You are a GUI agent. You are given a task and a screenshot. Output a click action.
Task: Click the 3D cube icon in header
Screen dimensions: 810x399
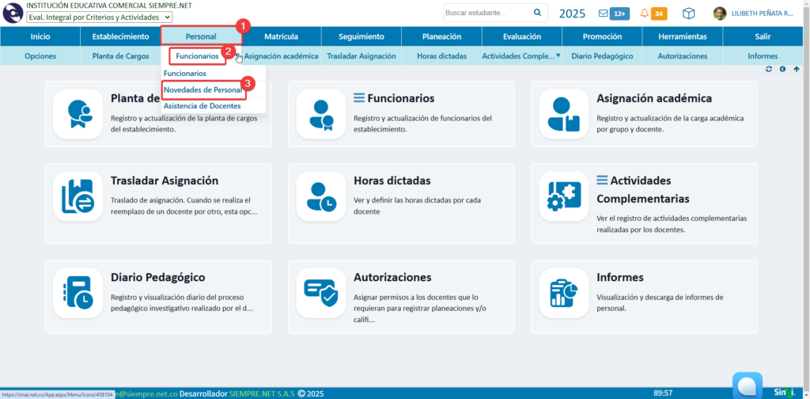(689, 13)
